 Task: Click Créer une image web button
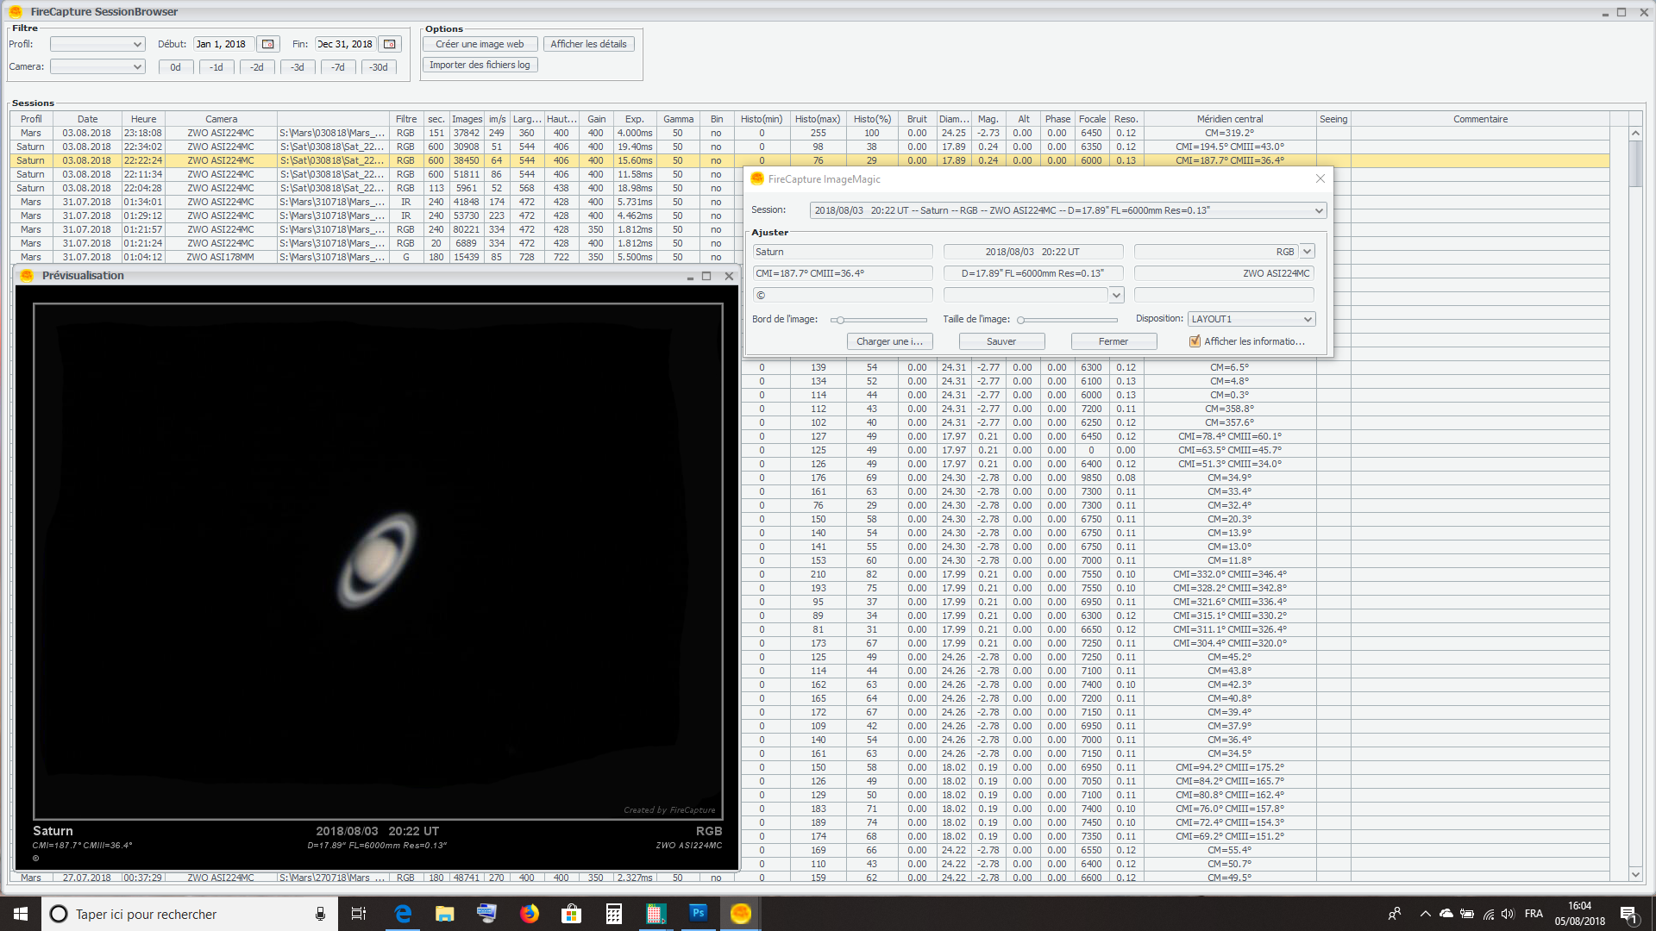coord(480,44)
